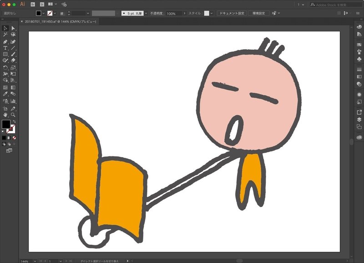Select the Shape Builder tool

pyautogui.click(x=5, y=80)
